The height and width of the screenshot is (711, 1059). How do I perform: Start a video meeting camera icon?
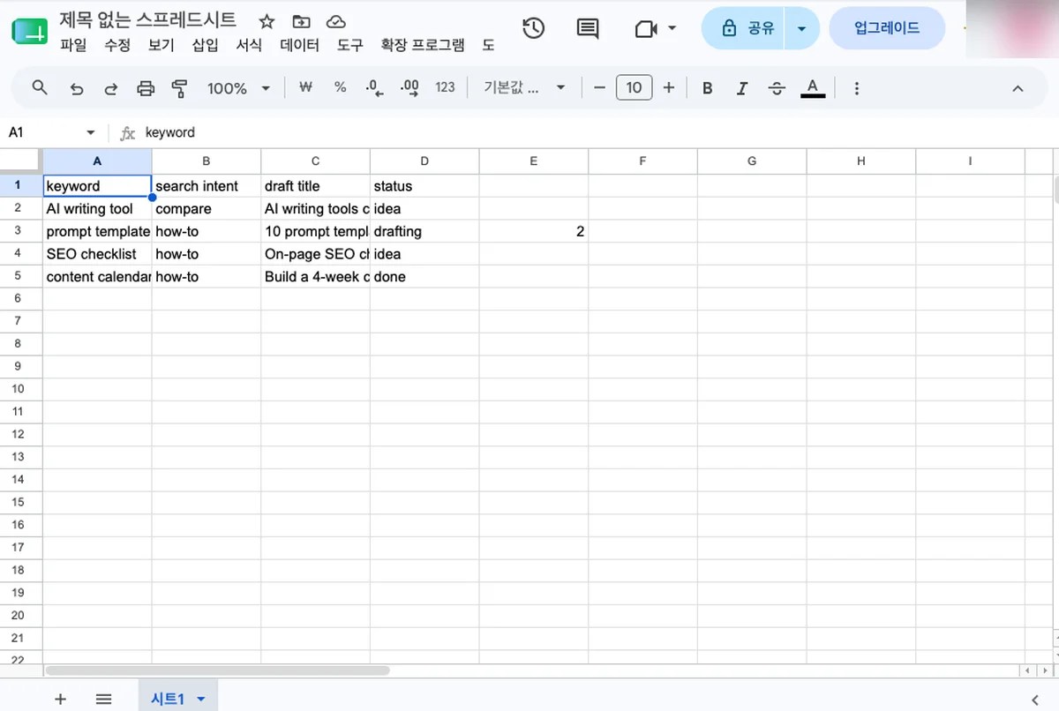[x=646, y=29]
